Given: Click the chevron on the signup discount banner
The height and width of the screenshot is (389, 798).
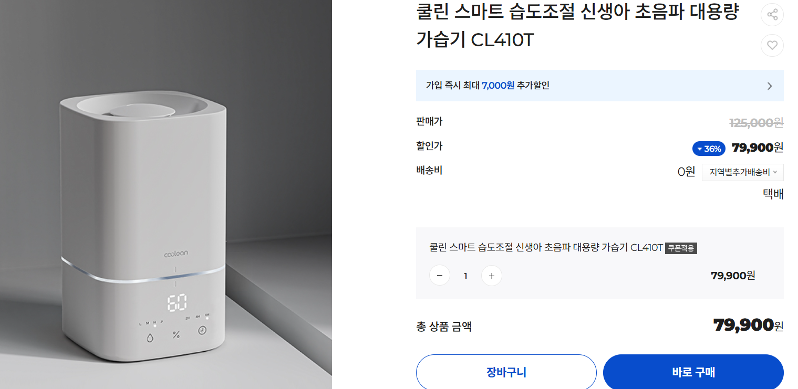Looking at the screenshot, I should point(769,86).
